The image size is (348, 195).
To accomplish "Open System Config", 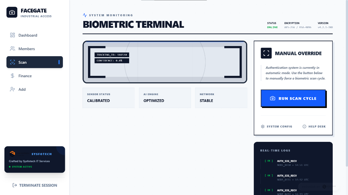I will pos(277,127).
